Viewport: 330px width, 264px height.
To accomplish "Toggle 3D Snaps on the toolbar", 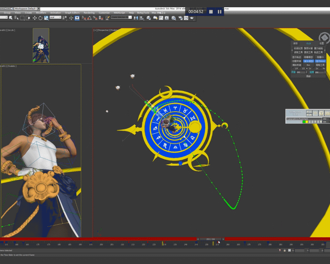I will click(84, 18).
